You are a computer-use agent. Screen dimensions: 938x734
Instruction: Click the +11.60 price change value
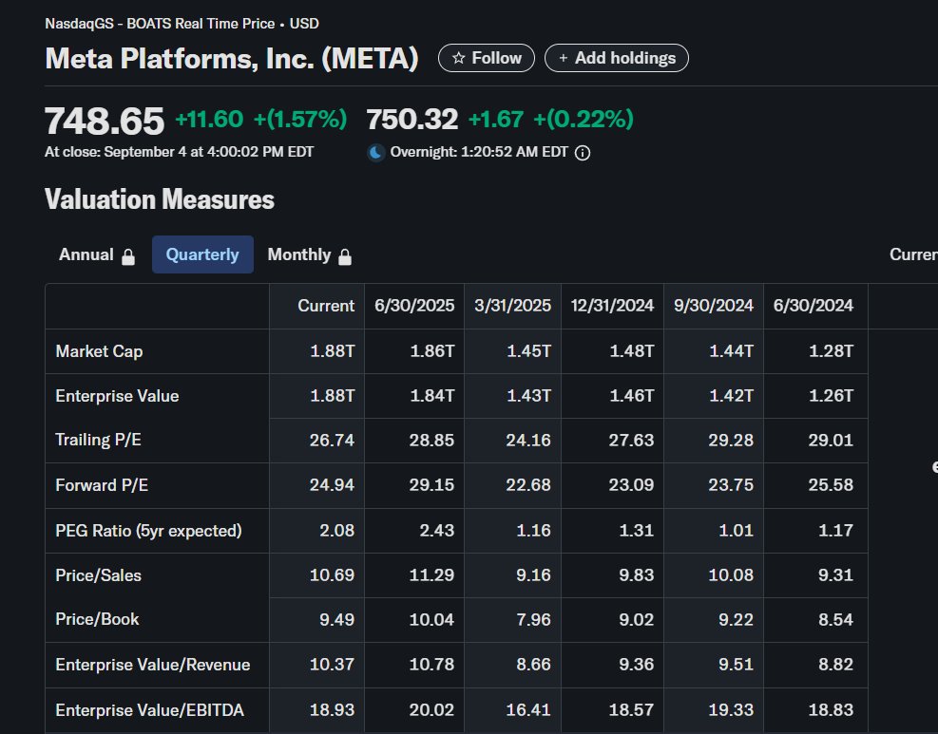[x=209, y=119]
